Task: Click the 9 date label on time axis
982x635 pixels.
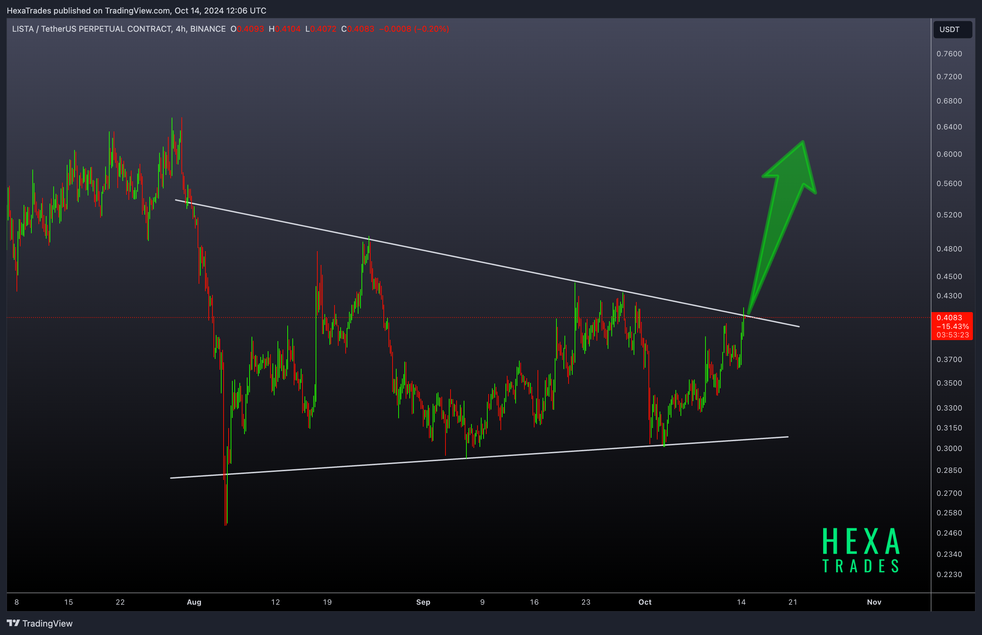Action: coord(482,602)
